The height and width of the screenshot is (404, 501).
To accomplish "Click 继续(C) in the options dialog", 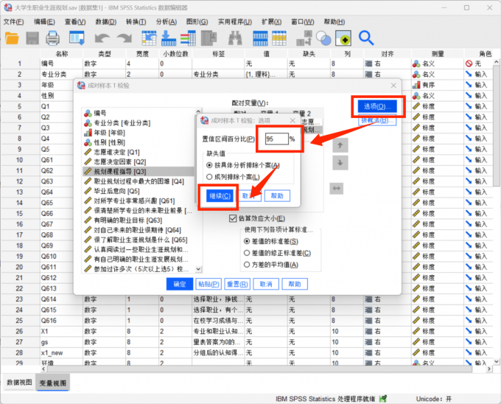I will pyautogui.click(x=220, y=196).
